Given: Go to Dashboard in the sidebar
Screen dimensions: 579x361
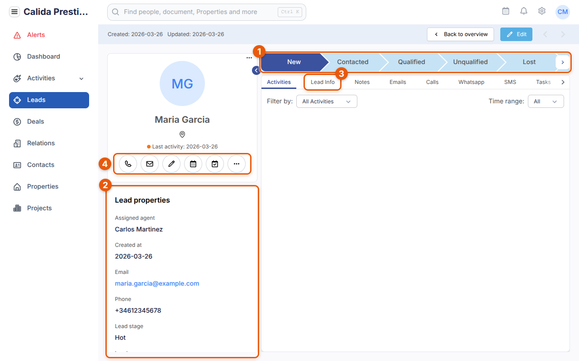Looking at the screenshot, I should pos(49,57).
